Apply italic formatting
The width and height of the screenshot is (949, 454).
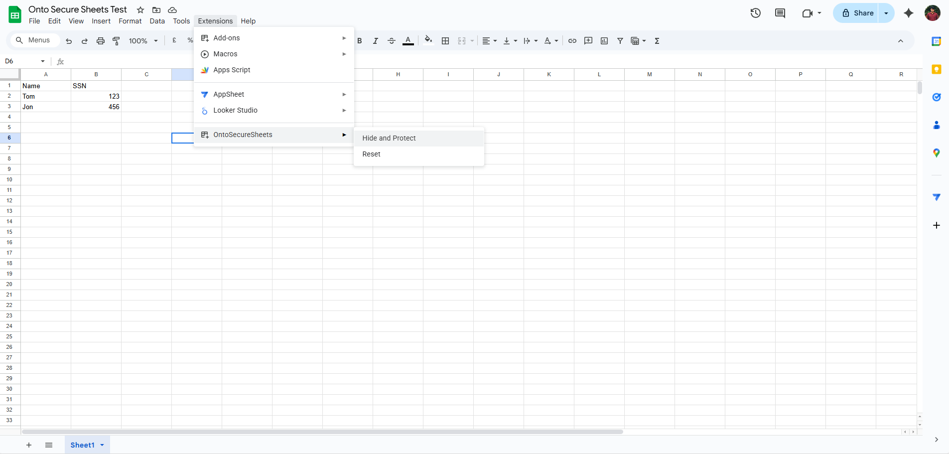[375, 41]
